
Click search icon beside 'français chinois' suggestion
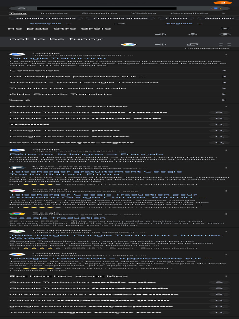click(219, 288)
